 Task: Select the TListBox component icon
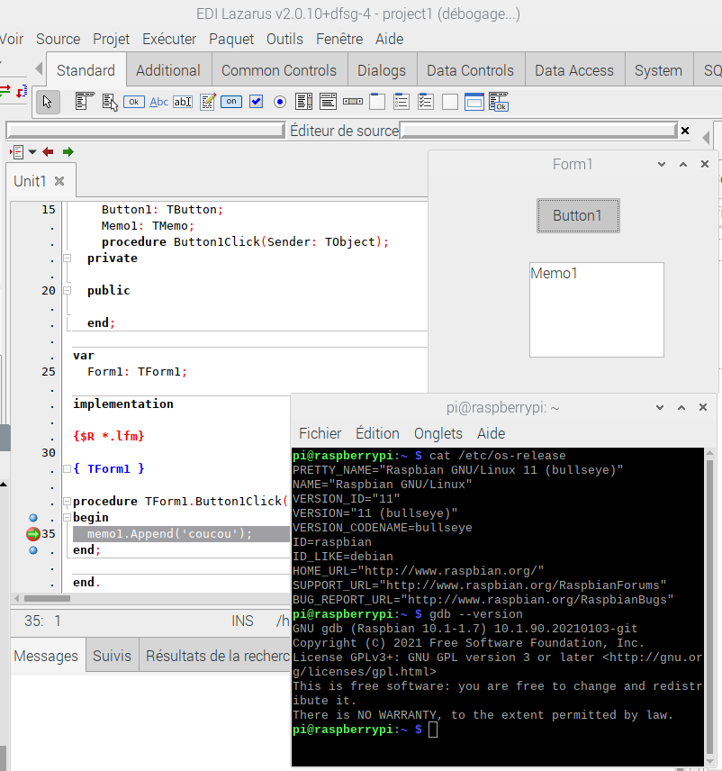[303, 102]
